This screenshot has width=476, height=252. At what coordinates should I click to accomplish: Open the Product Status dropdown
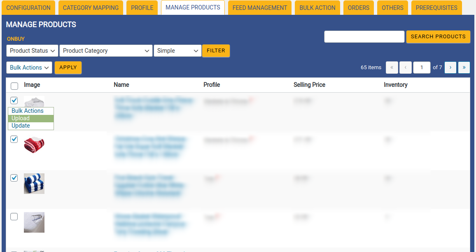coord(32,50)
